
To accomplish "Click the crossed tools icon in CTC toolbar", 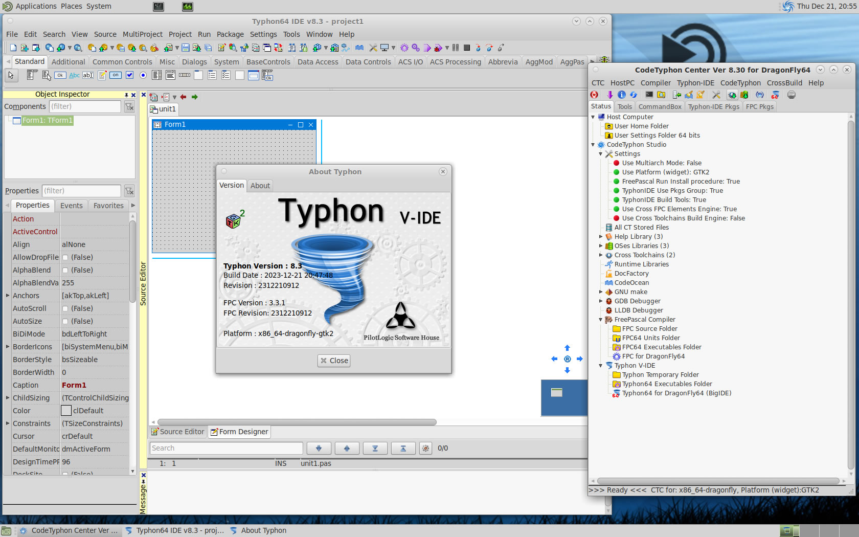I will 716,95.
